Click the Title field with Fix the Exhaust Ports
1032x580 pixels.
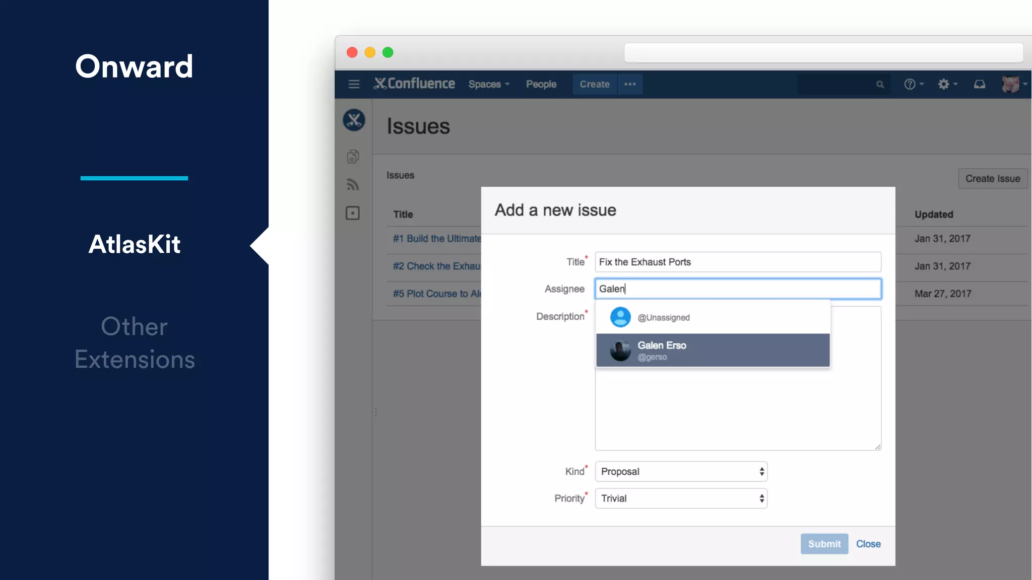pyautogui.click(x=738, y=262)
